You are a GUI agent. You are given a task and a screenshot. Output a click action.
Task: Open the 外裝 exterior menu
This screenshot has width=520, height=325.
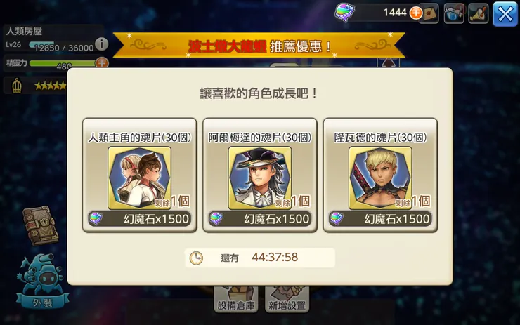pos(42,281)
